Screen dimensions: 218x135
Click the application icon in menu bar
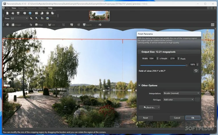pos(3,8)
